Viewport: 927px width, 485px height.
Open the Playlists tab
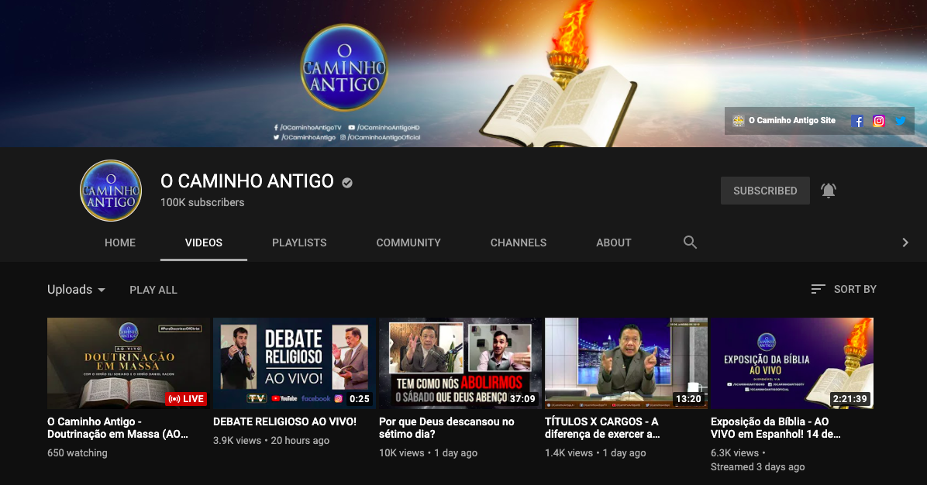point(299,242)
